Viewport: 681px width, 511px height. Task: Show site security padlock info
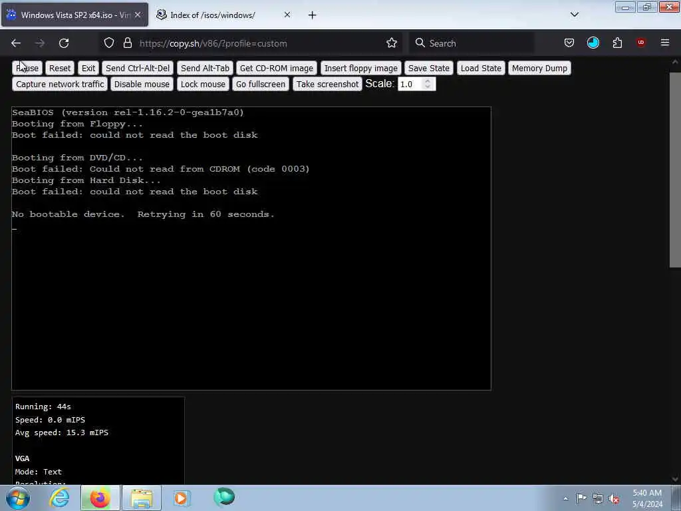click(127, 43)
